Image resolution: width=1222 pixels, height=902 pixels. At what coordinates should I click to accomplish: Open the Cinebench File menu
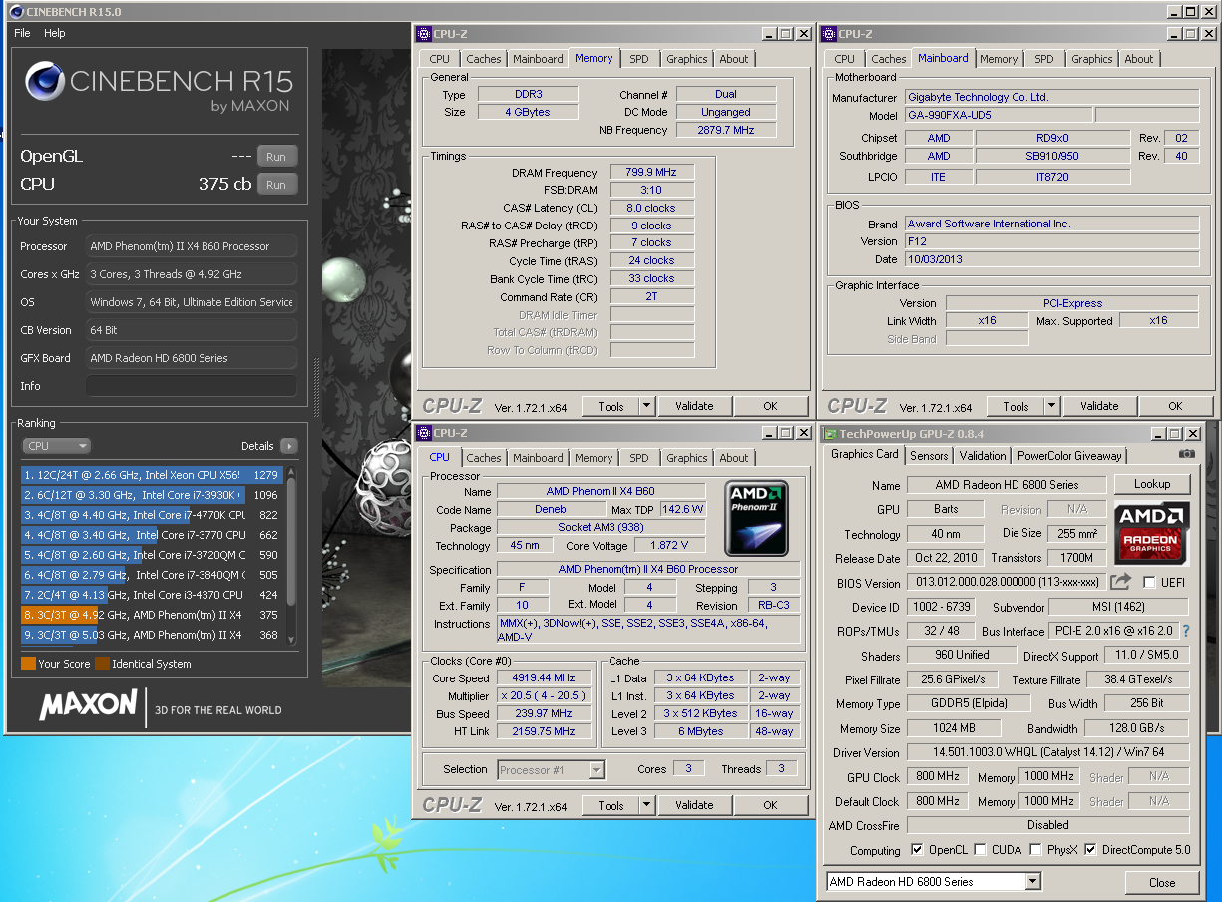pos(22,33)
